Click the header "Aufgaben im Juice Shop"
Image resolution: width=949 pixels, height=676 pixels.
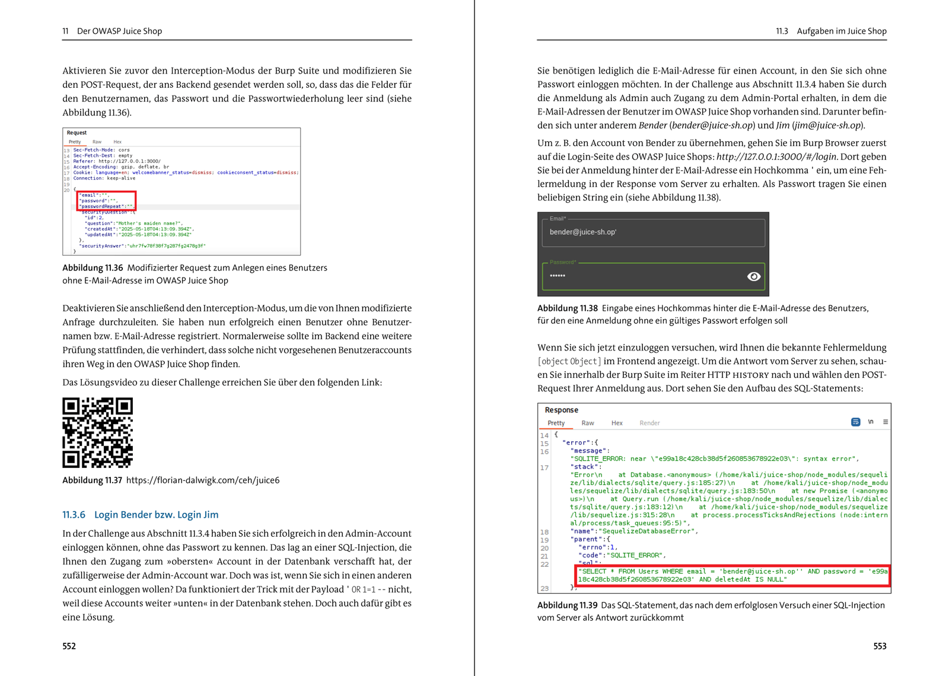click(842, 31)
